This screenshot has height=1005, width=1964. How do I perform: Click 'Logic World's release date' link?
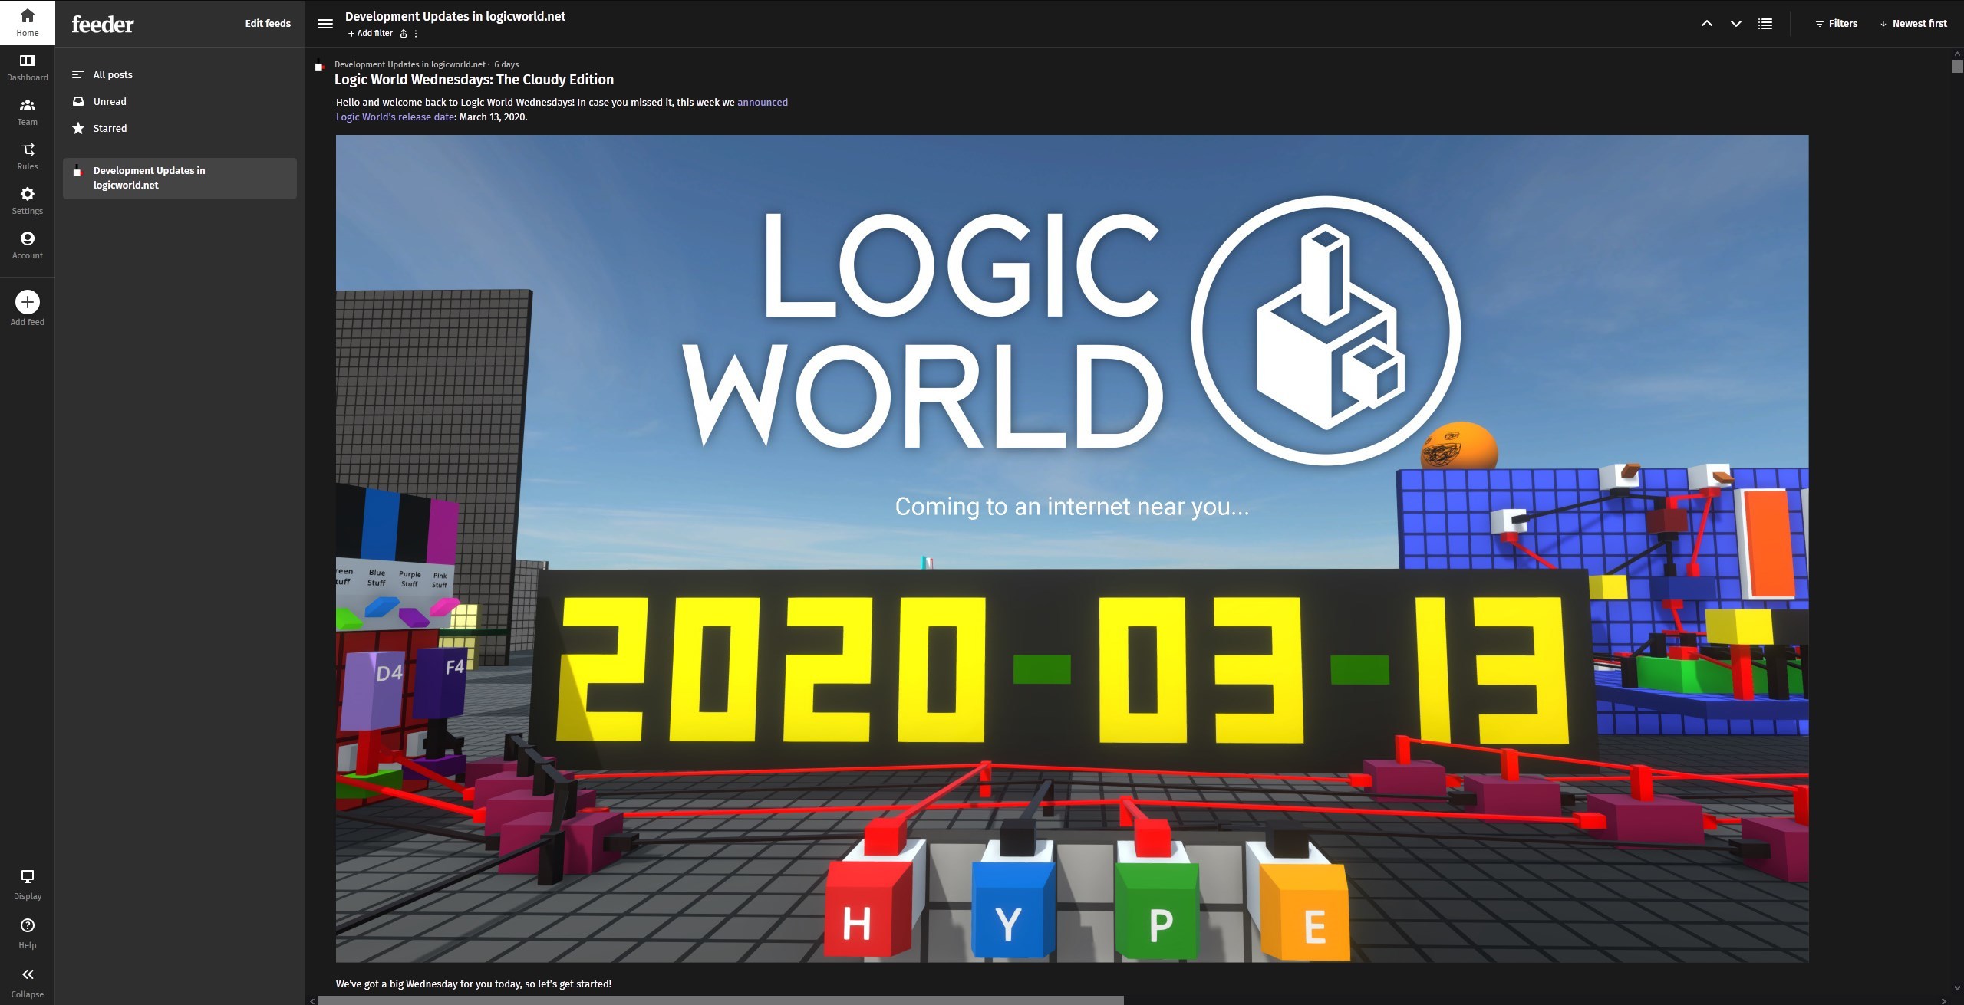point(396,117)
